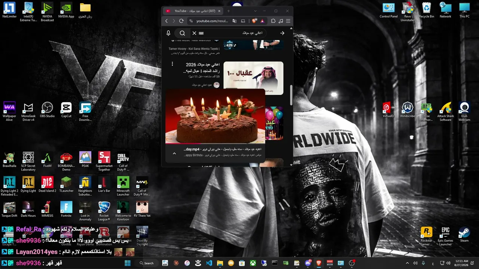The height and width of the screenshot is (269, 479).
Task: Open the Brave hamburger menu
Action: 288,21
